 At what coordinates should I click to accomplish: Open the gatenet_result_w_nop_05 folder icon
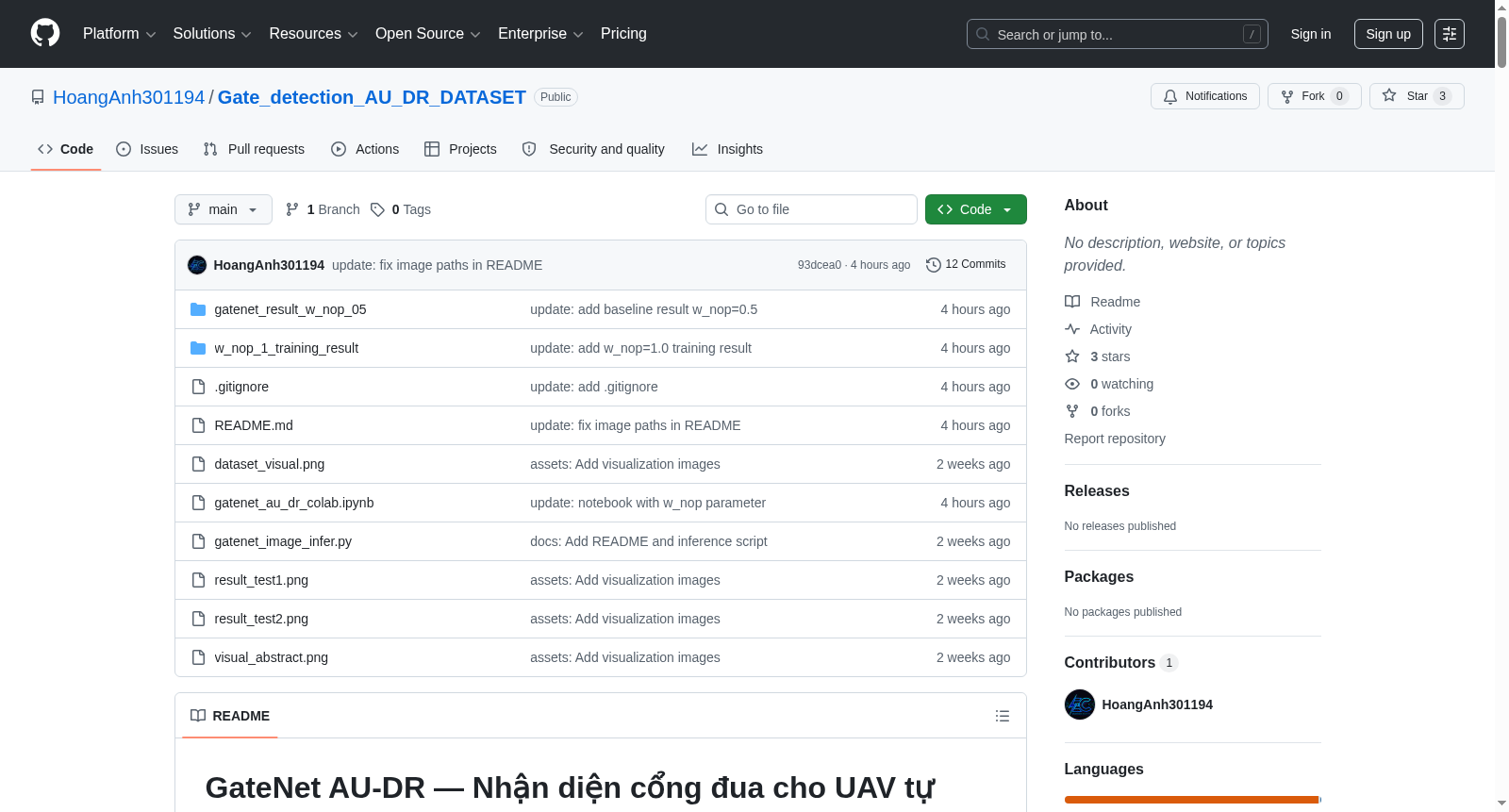[198, 309]
